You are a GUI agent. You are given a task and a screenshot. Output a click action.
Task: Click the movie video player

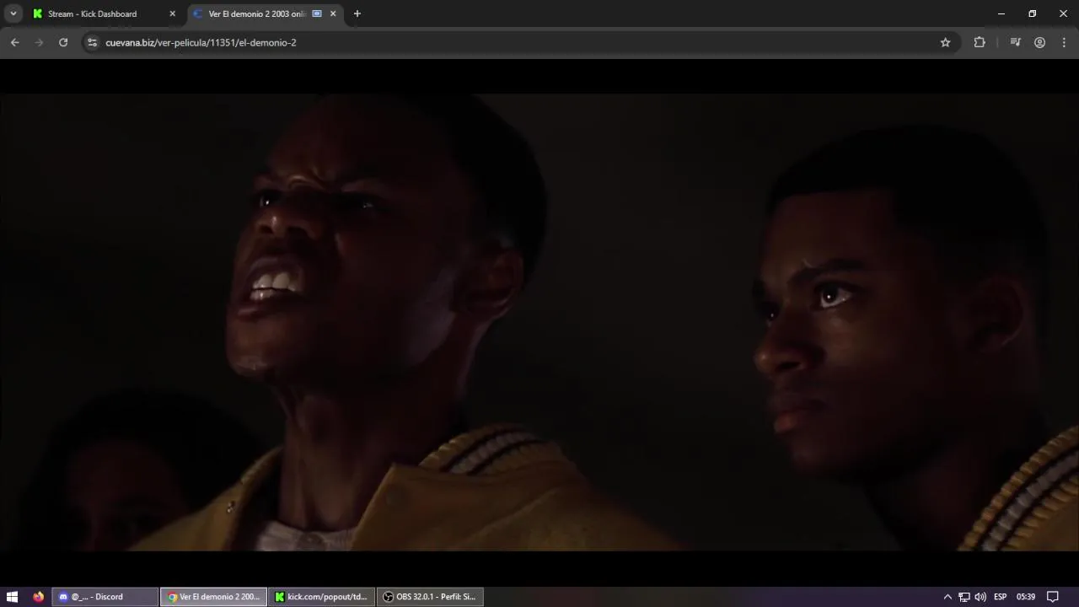pyautogui.click(x=539, y=322)
